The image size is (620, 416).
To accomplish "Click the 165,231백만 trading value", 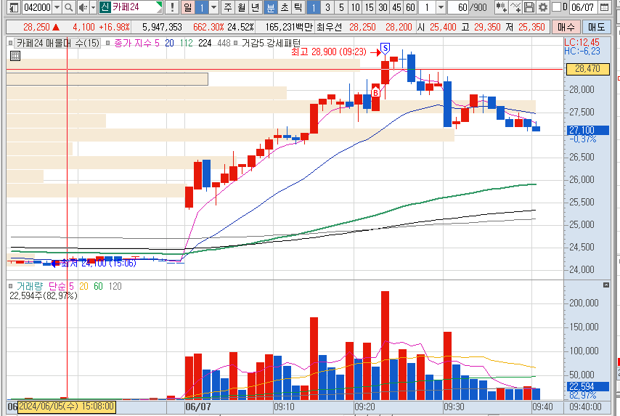I will click(x=289, y=27).
